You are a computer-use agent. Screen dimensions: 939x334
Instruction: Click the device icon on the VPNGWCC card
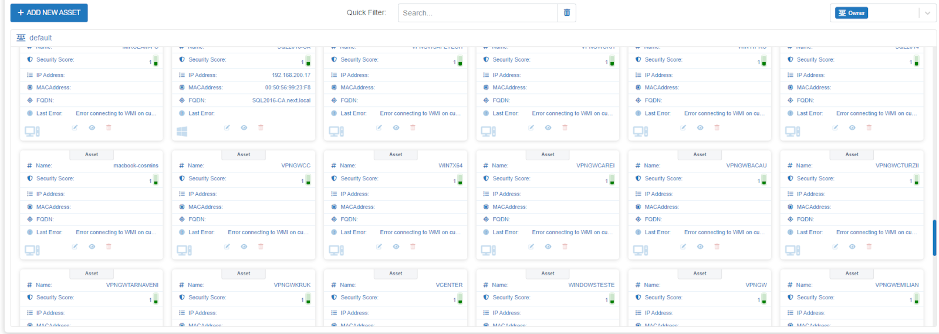[x=184, y=251]
